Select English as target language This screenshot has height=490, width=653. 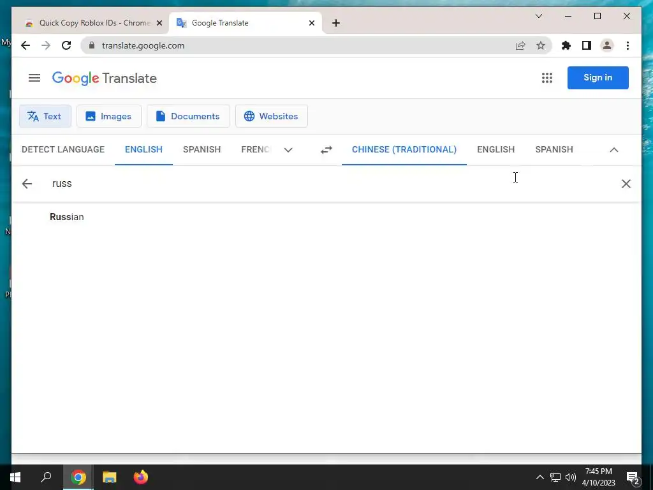pos(495,149)
